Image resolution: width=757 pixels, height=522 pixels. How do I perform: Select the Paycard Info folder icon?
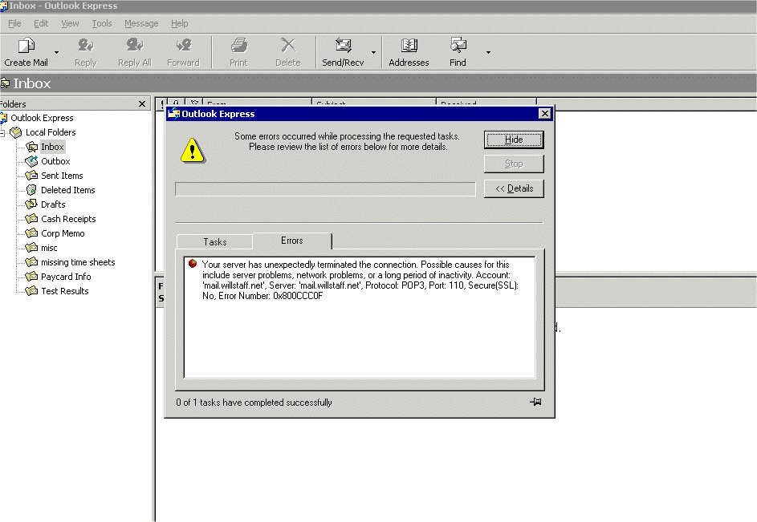(x=32, y=277)
